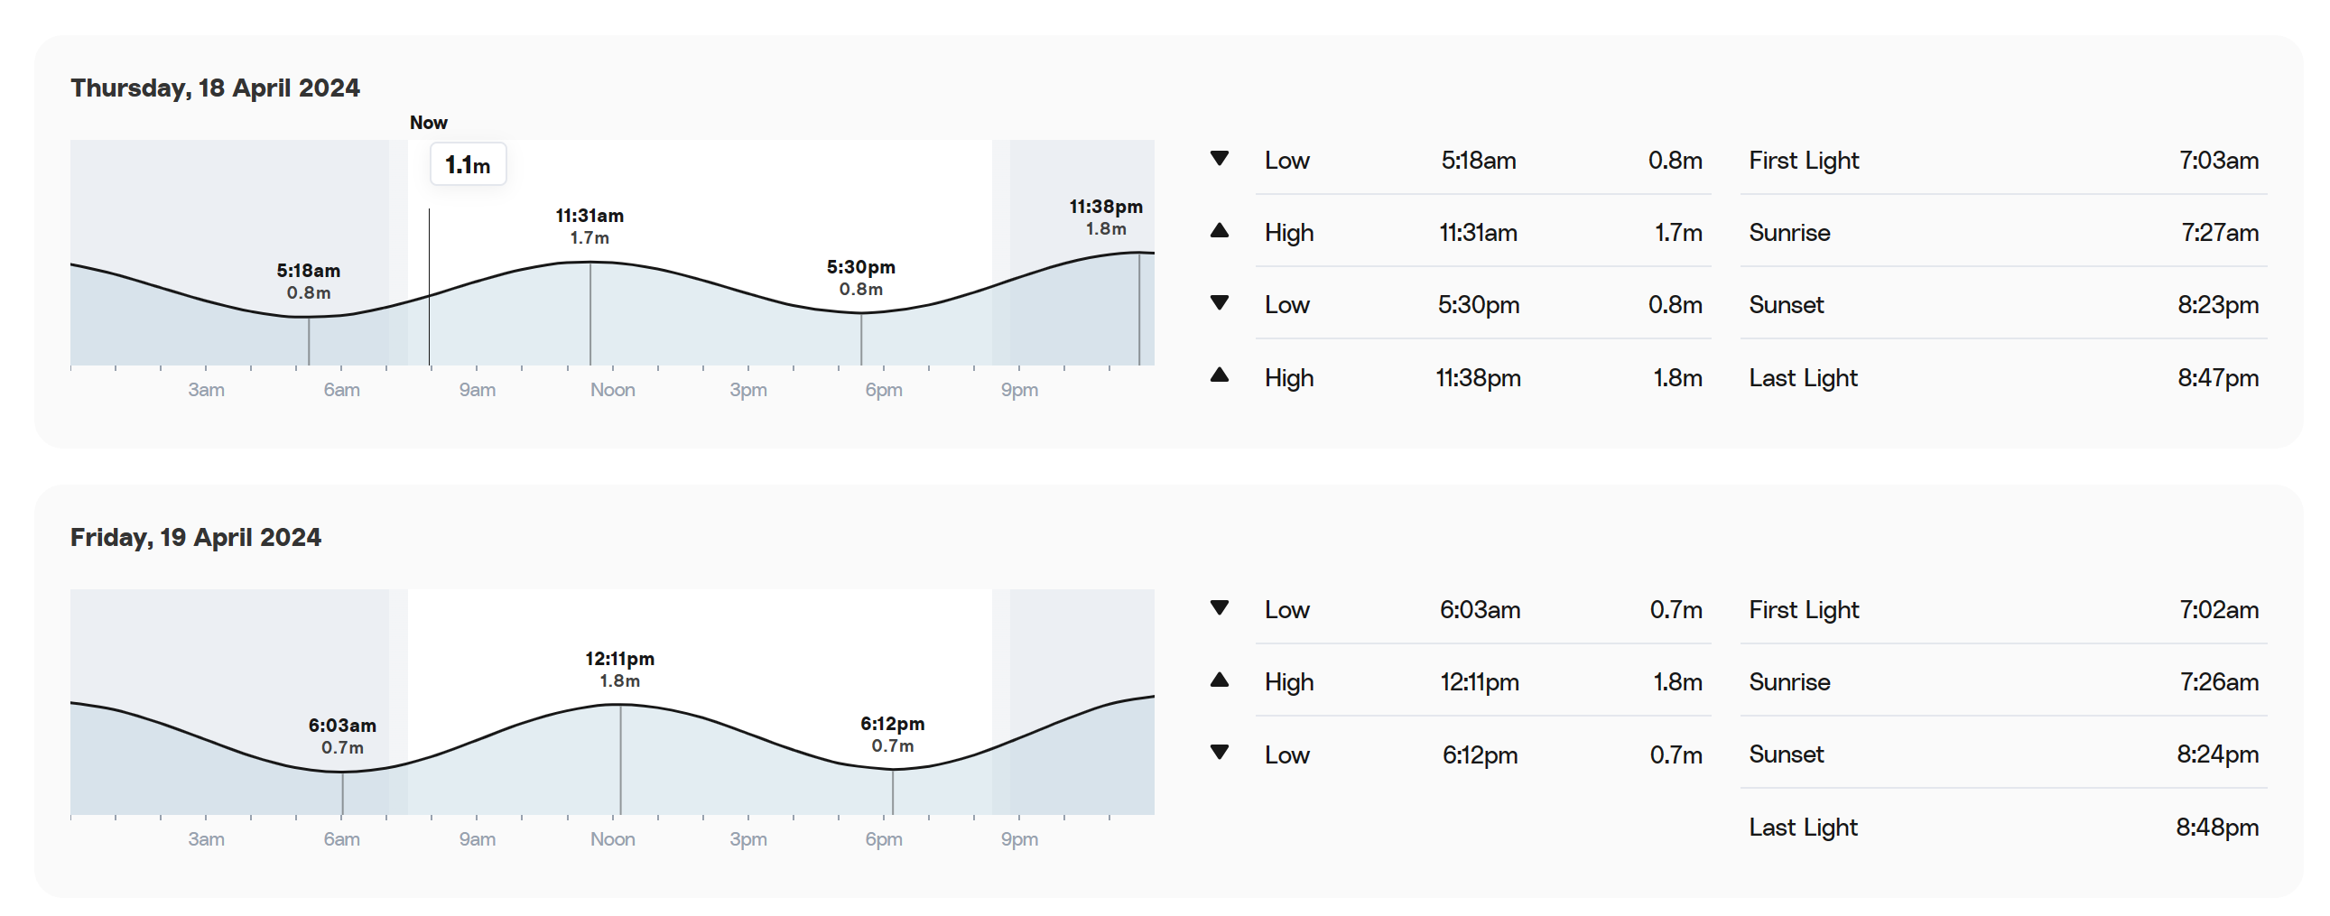Click the down arrow icon for Friday's 6:12pm low tide
The height and width of the screenshot is (916, 2330).
tap(1220, 753)
